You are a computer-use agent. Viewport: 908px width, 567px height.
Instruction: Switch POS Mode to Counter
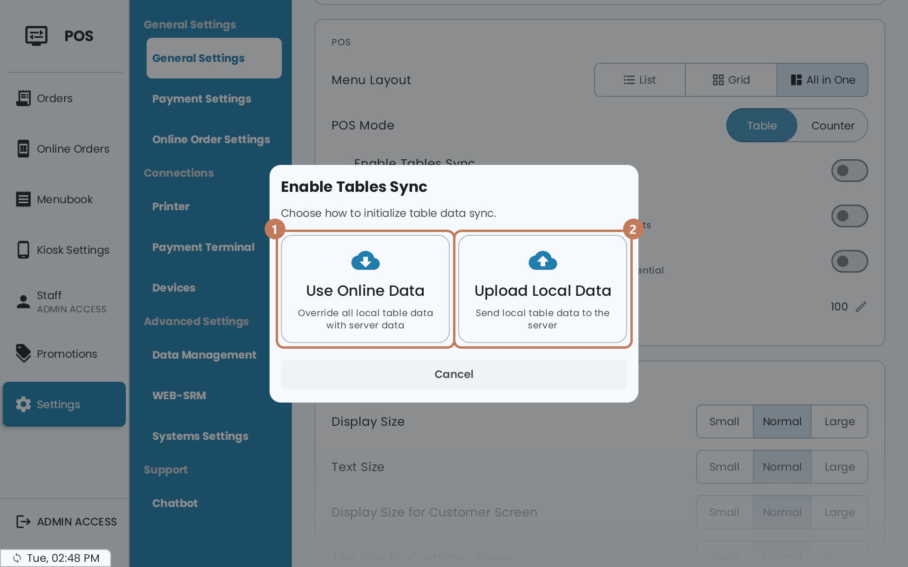833,126
